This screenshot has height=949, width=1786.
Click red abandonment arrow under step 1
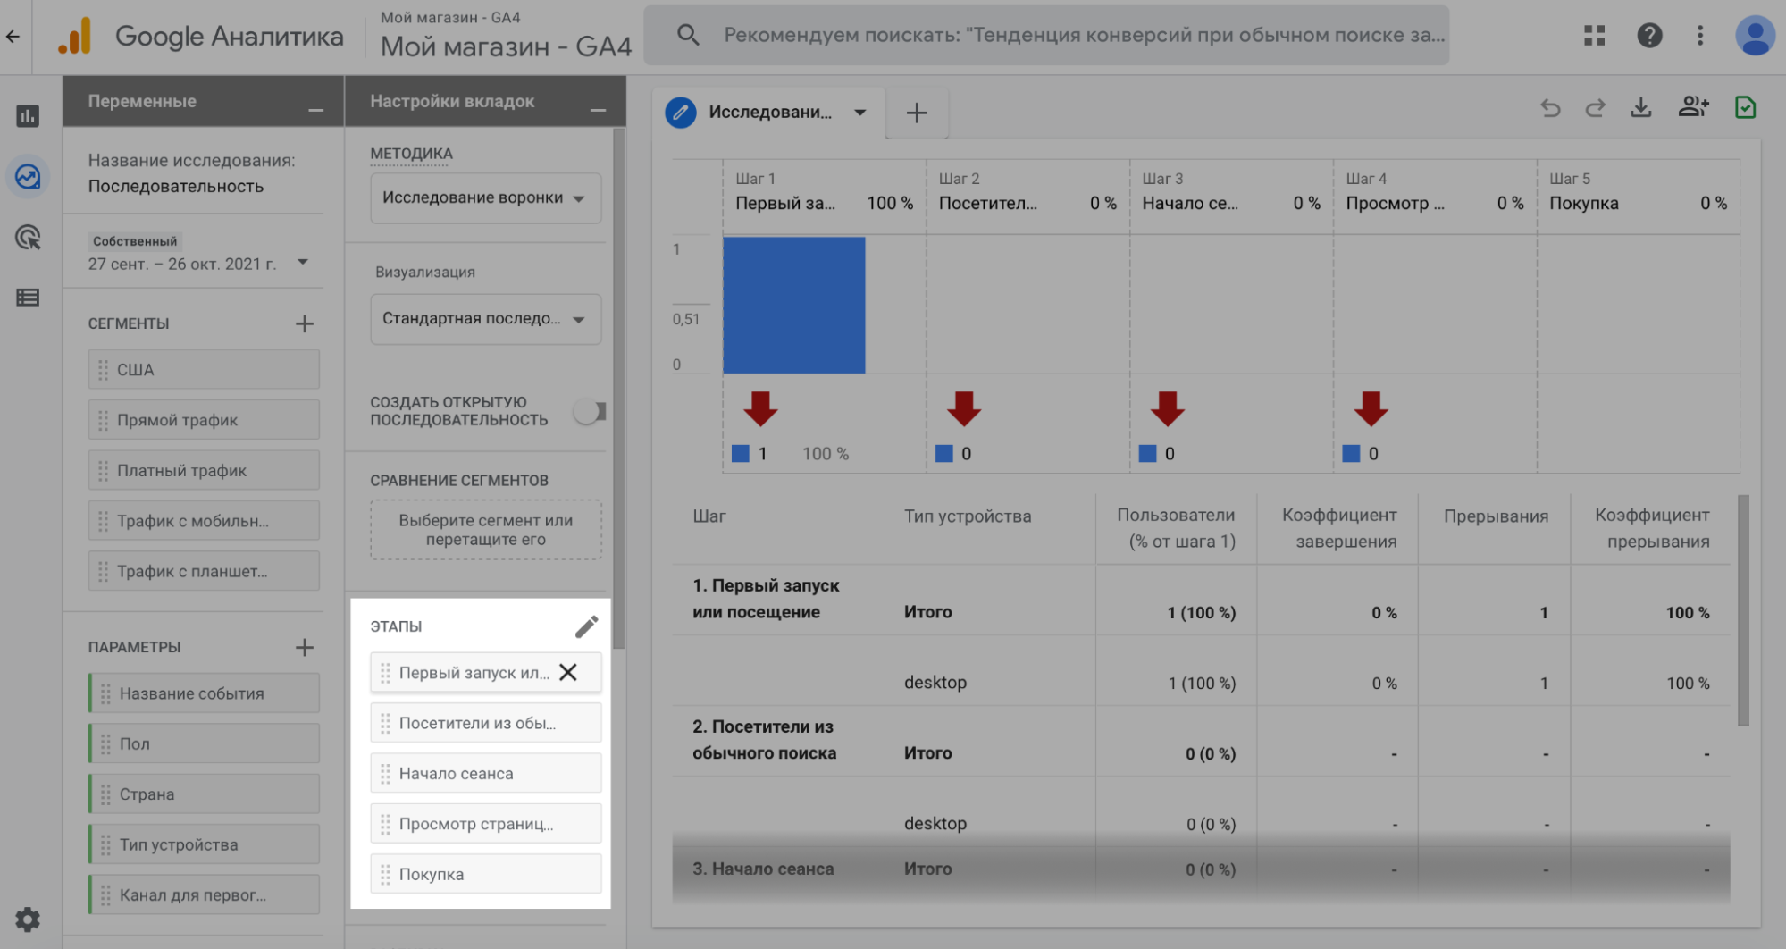(760, 408)
